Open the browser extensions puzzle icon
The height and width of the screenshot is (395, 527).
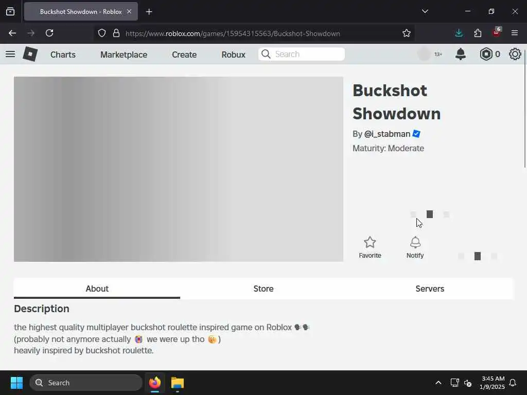click(x=478, y=33)
